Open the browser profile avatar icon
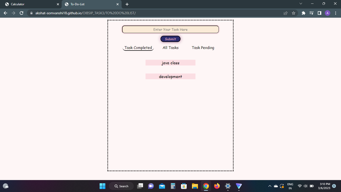This screenshot has height=192, width=341. coord(328,13)
